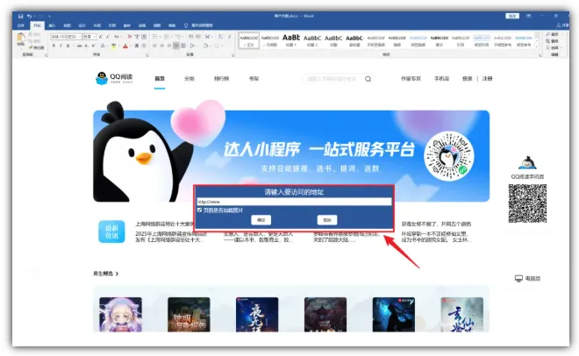Click the Undo icon in title bar
This screenshot has height=356, width=579.
tap(29, 17)
